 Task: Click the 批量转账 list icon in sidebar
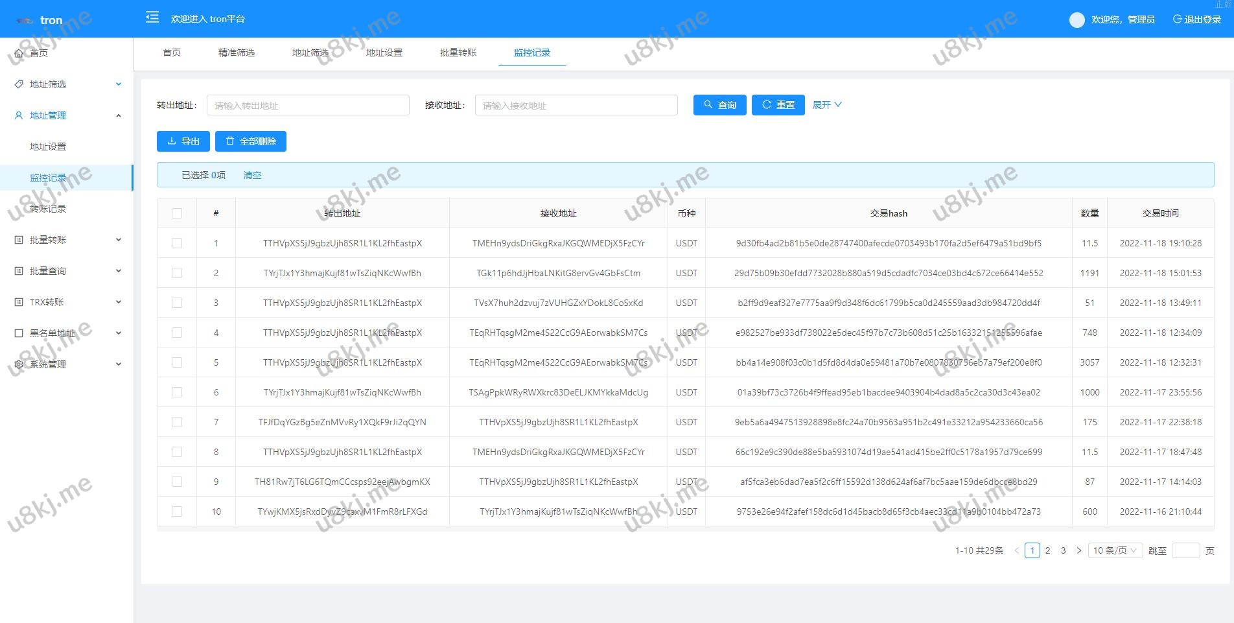[x=19, y=240]
